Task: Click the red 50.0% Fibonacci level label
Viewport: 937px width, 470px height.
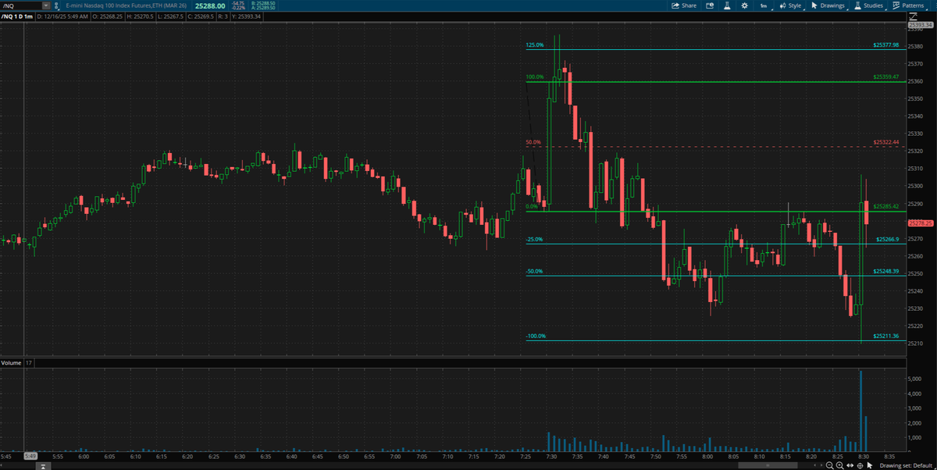Action: (534, 142)
